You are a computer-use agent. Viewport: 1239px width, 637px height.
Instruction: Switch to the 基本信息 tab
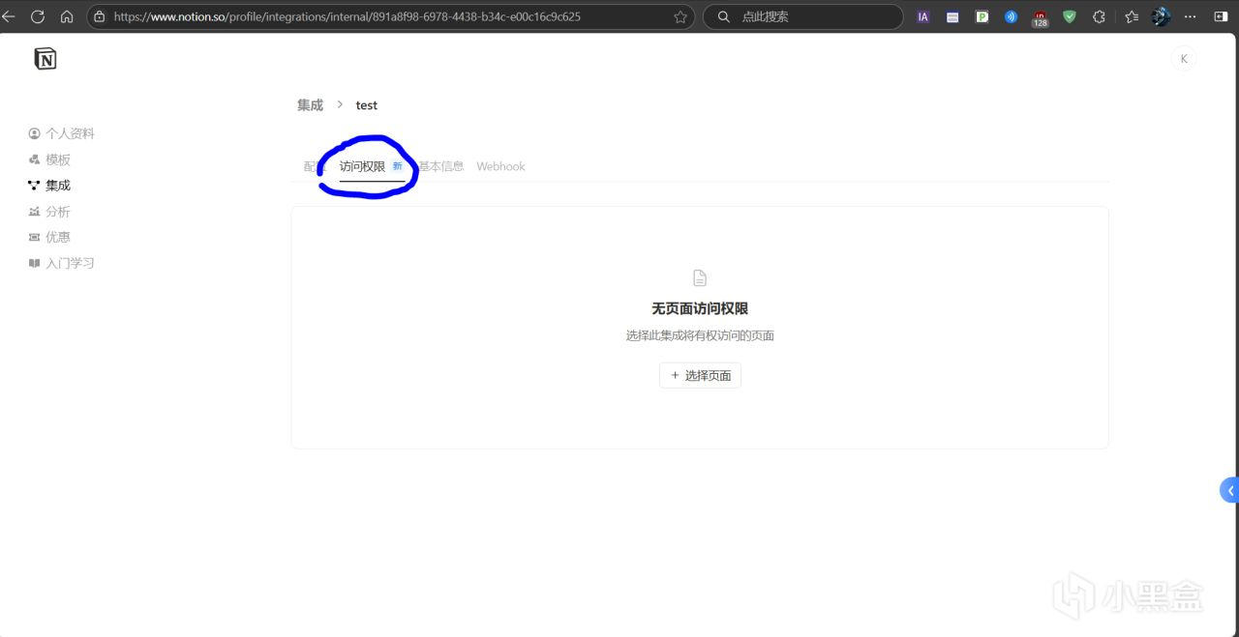(x=441, y=166)
